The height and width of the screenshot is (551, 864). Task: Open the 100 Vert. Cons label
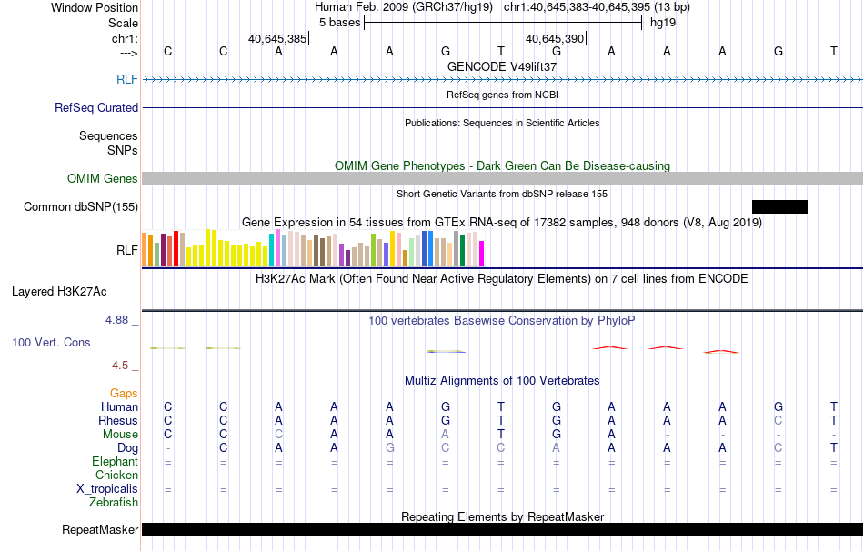click(51, 342)
